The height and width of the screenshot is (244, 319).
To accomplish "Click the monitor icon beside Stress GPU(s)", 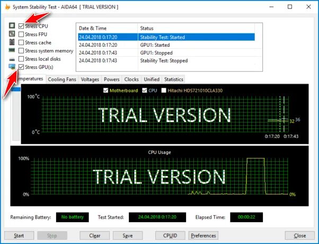I will tap(12, 67).
